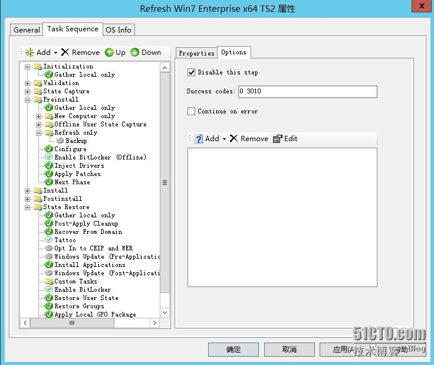Click the Install Applications step icon
The height and width of the screenshot is (365, 434).
pos(49,265)
